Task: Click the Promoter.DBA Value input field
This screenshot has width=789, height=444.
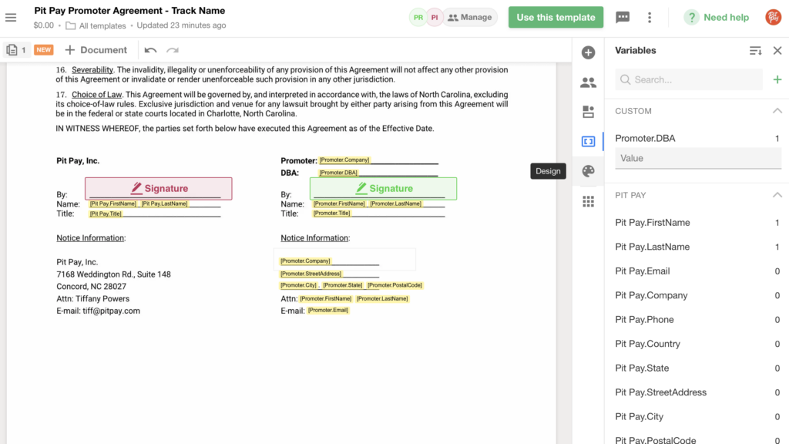Action: [697, 158]
